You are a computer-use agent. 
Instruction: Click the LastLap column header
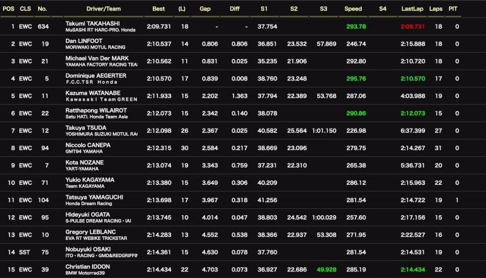click(413, 9)
